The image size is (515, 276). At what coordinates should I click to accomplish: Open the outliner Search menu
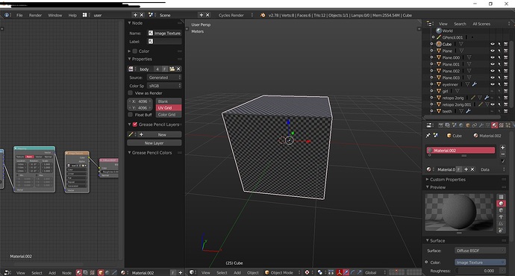point(460,24)
